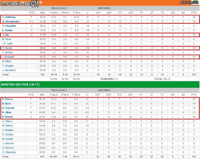Click T. Chandler's -18 plus-minus cell
This screenshot has height=159, width=200.
coord(87,26)
